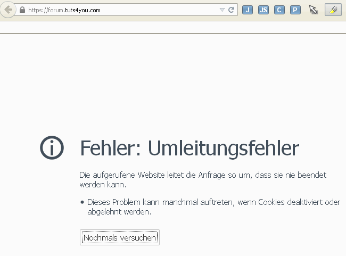Screen dimensions: 346x256
Task: Activate the yellow highlighter toolbar button
Action: point(333,10)
